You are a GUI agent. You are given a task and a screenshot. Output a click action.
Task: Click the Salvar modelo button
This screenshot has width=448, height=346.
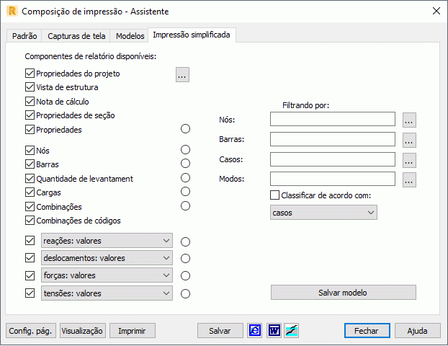point(343,292)
